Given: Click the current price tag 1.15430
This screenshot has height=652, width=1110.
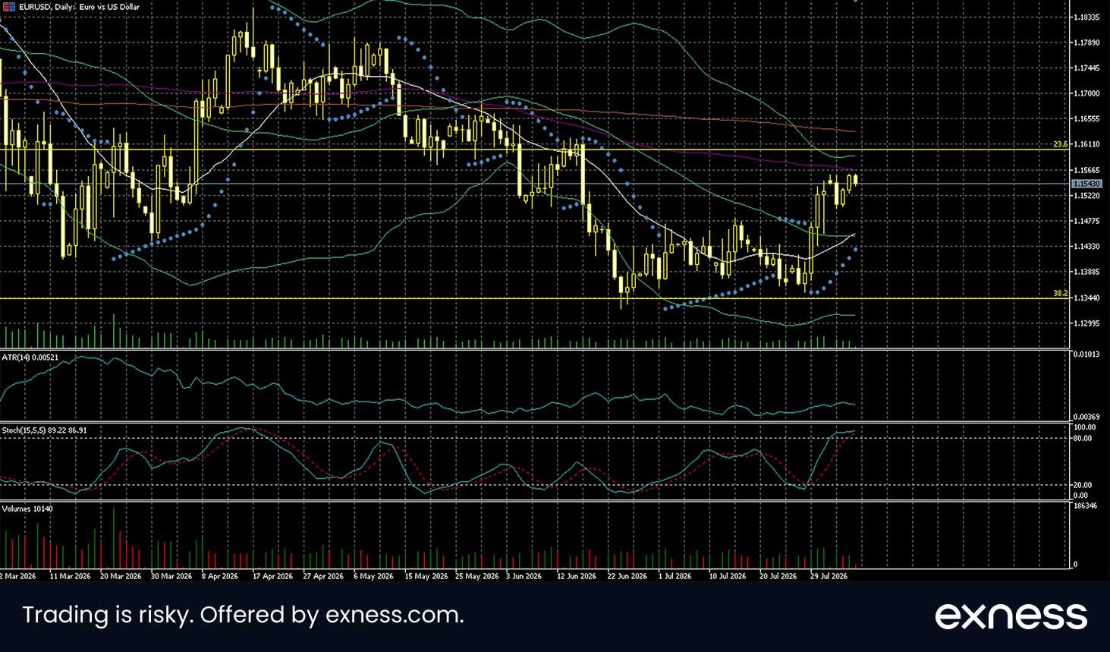Looking at the screenshot, I should point(1086,184).
